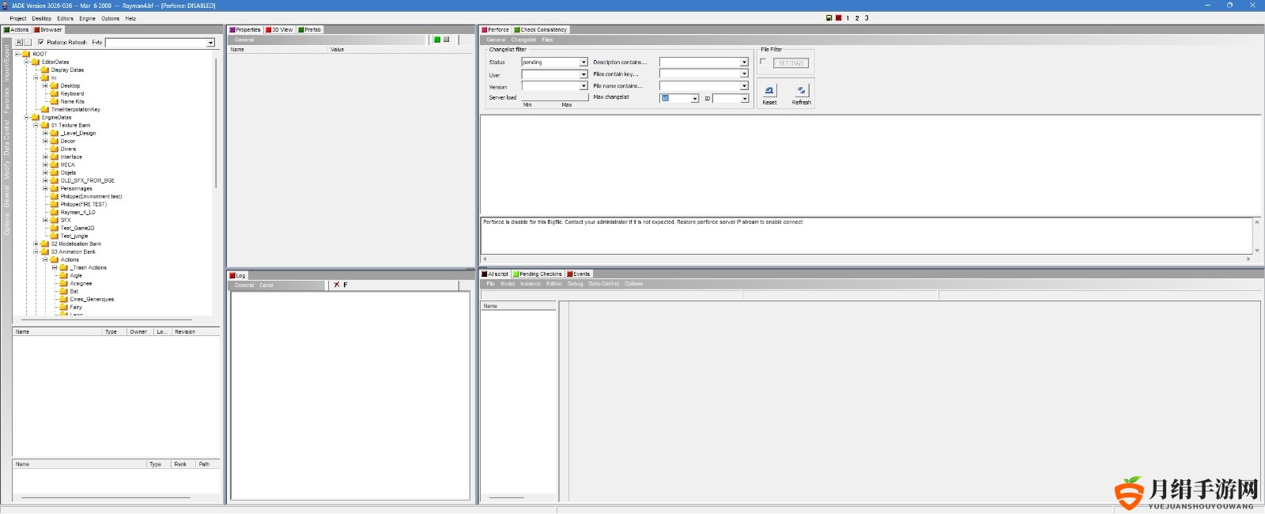Viewport: 1265px width, 514px height.
Task: Select Philippe(FIRE TEST) tree item
Action: (84, 204)
